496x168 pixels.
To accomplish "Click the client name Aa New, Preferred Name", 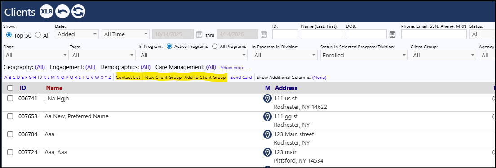I will pos(76,116).
